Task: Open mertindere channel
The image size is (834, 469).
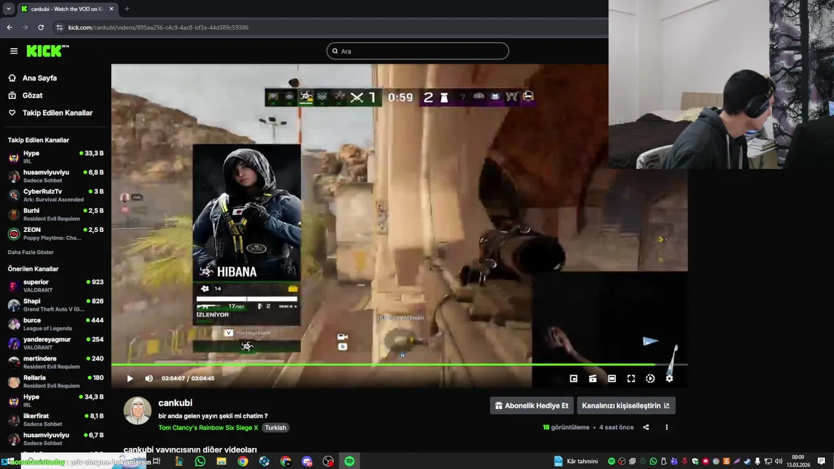Action: pyautogui.click(x=55, y=362)
